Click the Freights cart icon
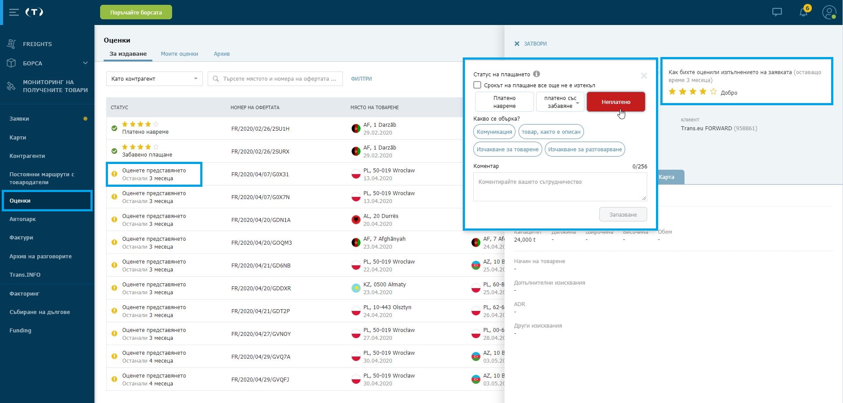The height and width of the screenshot is (403, 843). [11, 44]
